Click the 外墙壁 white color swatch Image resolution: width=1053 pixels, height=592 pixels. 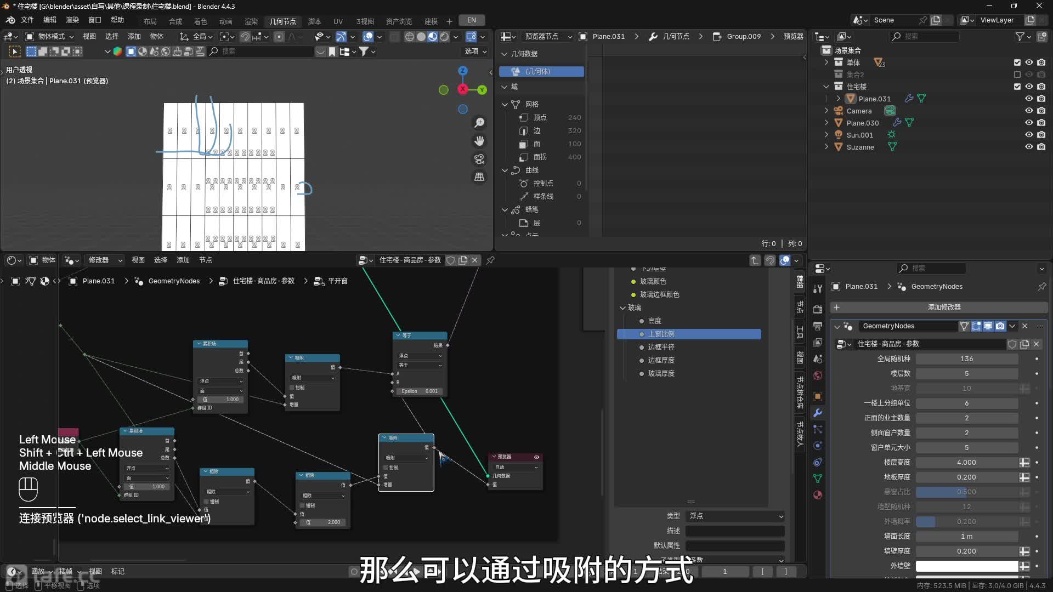[x=967, y=566]
